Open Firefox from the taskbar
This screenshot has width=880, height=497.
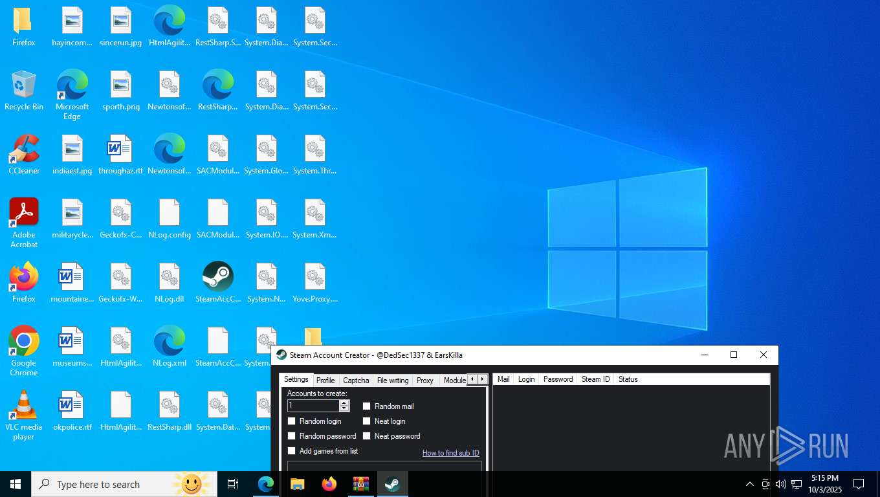[x=329, y=484]
